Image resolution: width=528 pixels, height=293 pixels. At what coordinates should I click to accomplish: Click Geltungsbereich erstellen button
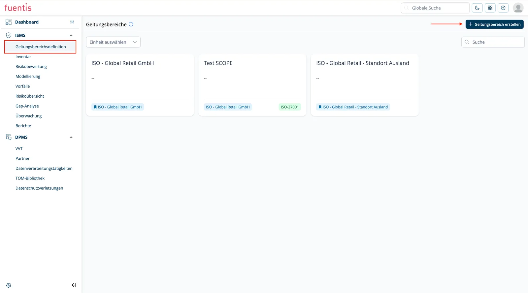point(494,24)
